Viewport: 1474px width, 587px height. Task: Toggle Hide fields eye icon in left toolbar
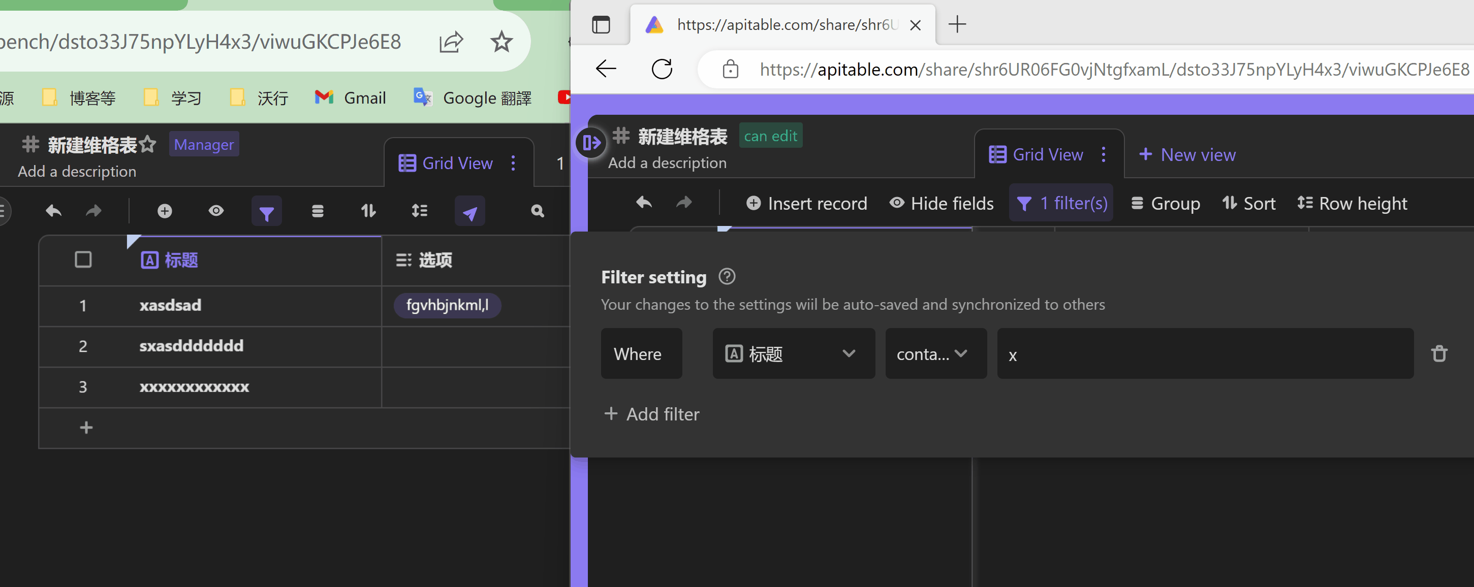(216, 211)
